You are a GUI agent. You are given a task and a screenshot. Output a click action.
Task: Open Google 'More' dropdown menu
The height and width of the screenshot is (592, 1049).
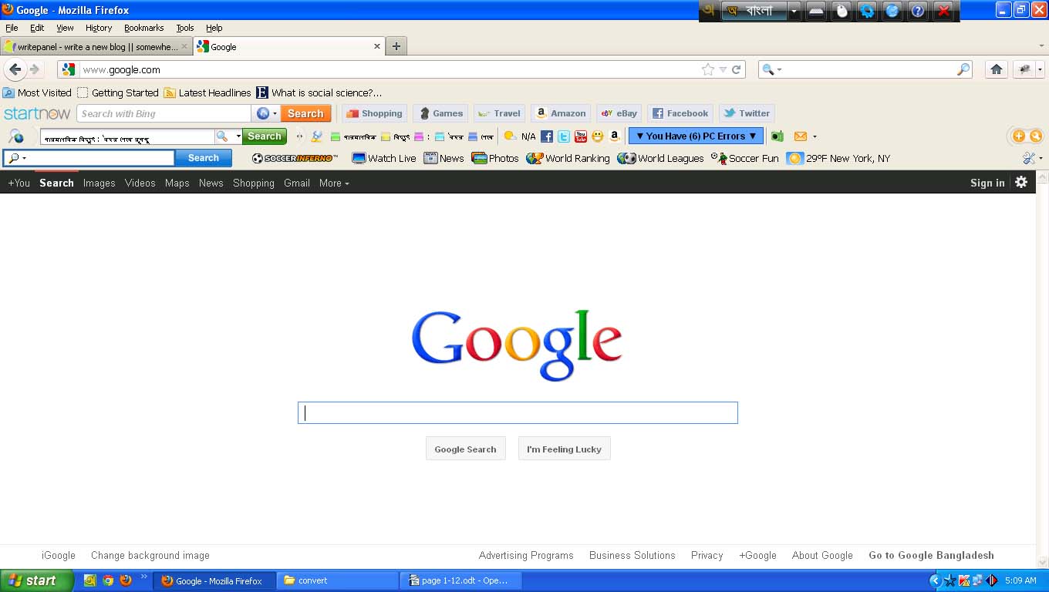(334, 183)
